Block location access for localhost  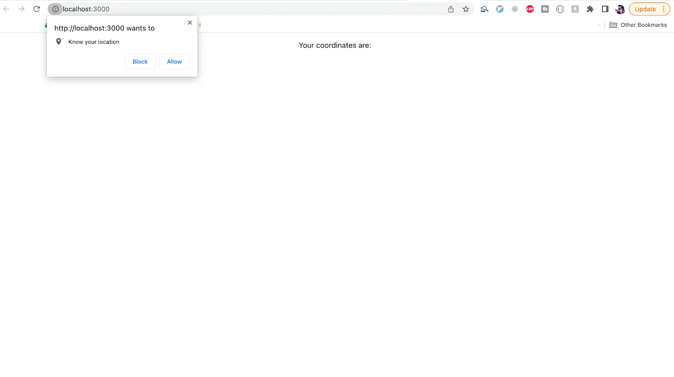pyautogui.click(x=140, y=62)
